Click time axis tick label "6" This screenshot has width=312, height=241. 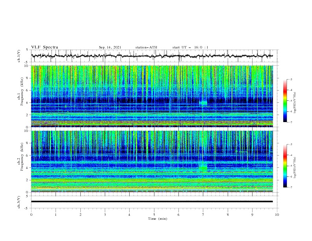(x=179, y=215)
